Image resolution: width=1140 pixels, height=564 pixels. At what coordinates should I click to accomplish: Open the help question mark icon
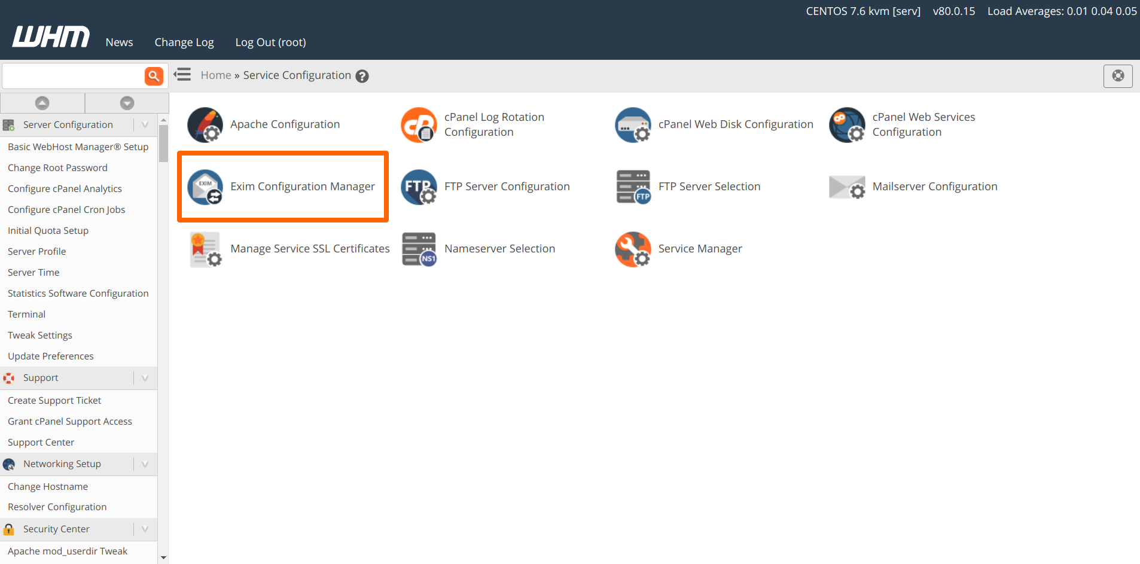[362, 76]
